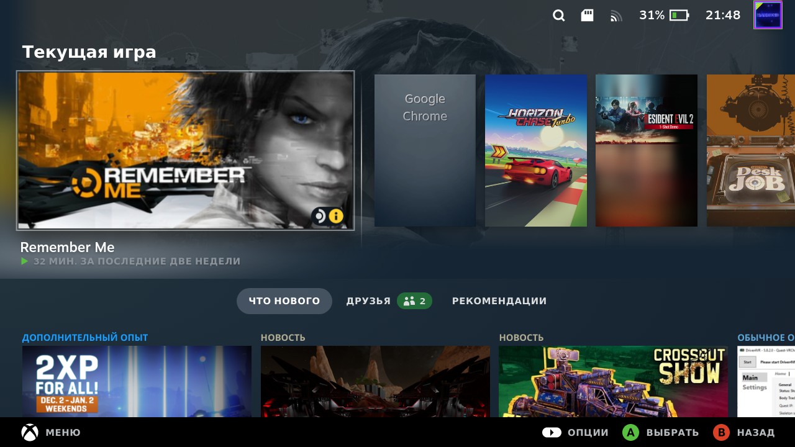
Task: Open search with the magnifier icon
Action: (559, 16)
